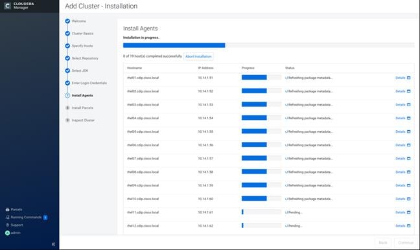Click details window icon for 10.14.1.54
This screenshot has width=420, height=250.
408,118
